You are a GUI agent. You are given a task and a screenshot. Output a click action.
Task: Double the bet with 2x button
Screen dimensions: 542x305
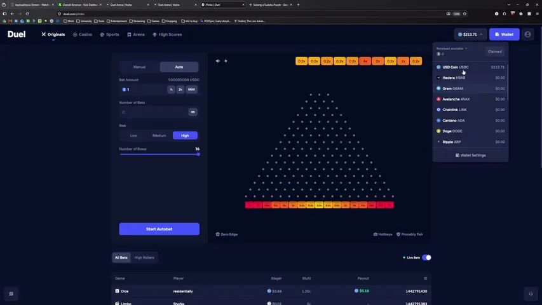pos(180,89)
